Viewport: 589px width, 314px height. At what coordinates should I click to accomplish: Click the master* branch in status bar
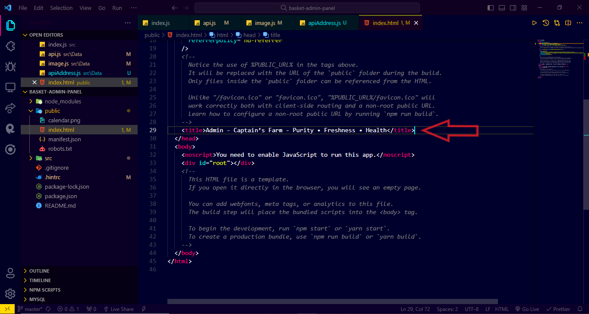pyautogui.click(x=30, y=309)
